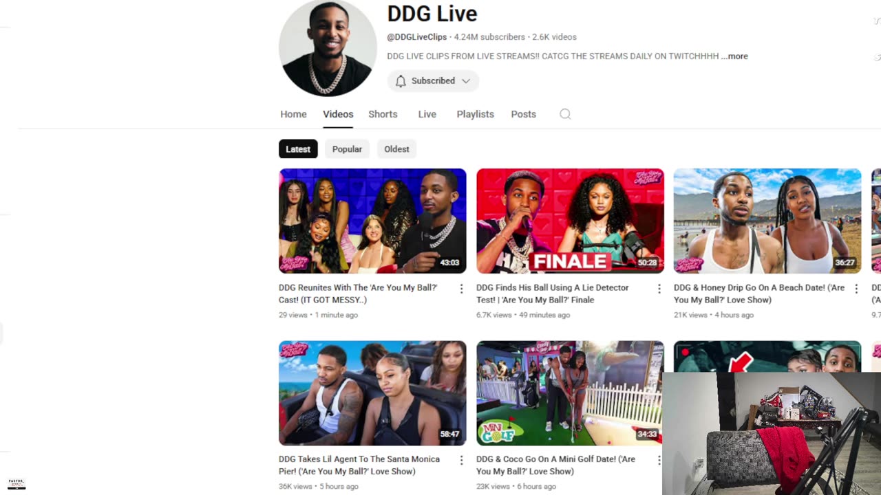
Task: Open options menu for 'DDG Reunites' video
Action: point(461,289)
